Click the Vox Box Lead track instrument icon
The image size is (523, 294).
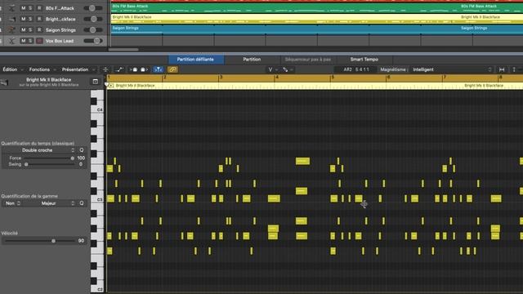click(x=12, y=41)
